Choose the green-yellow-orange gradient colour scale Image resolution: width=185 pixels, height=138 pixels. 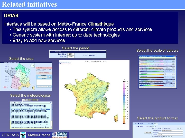pos(152,74)
